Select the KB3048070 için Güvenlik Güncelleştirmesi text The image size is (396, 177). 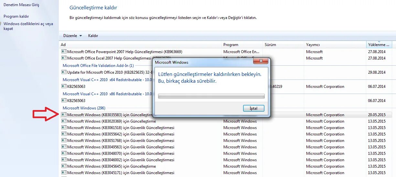121,154
